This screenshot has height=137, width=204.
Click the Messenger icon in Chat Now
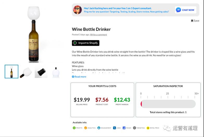178,10
